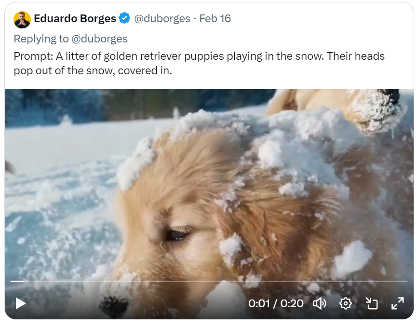Click the @duborges handle beside Feb 16
417x326 pixels.
(162, 18)
